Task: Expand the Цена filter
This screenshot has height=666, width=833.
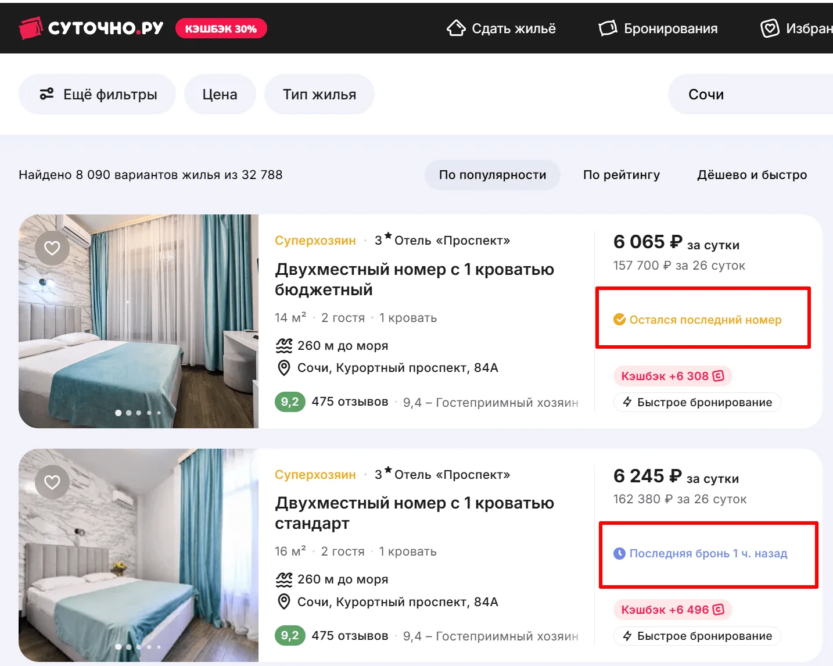Action: [x=220, y=95]
